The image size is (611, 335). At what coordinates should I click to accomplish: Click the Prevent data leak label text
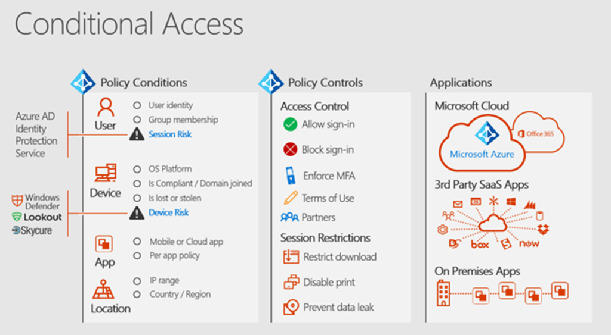(339, 308)
